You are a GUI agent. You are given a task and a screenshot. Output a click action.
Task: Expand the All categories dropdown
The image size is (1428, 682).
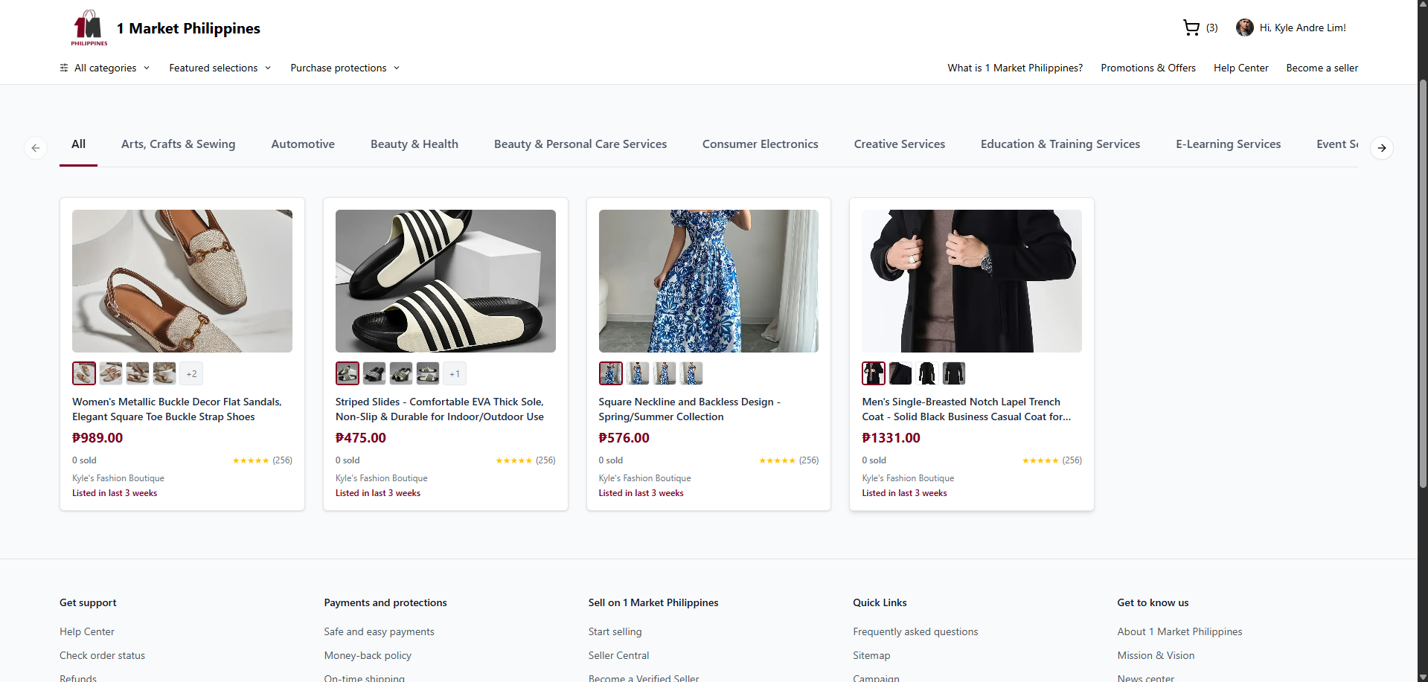coord(106,68)
